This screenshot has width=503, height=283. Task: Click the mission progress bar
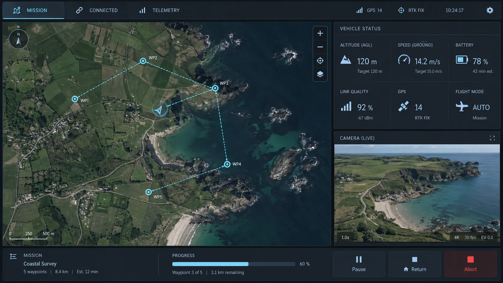pos(234,264)
